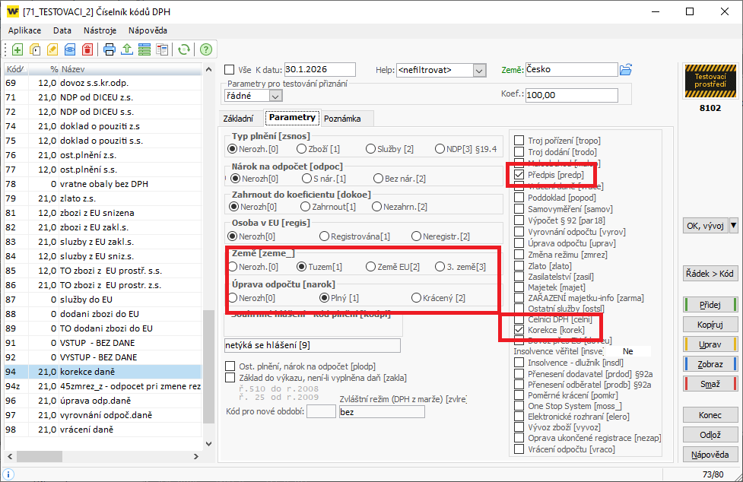Check Ost. plnění, nárok na odpočet [plodp]

coord(230,366)
